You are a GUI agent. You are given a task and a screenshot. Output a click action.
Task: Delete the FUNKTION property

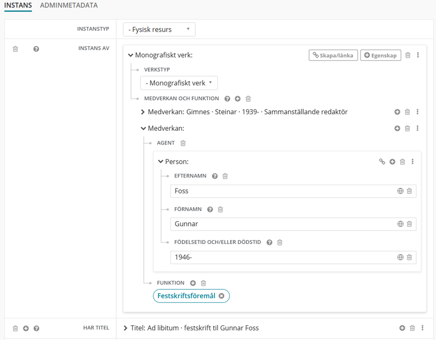tap(204, 283)
